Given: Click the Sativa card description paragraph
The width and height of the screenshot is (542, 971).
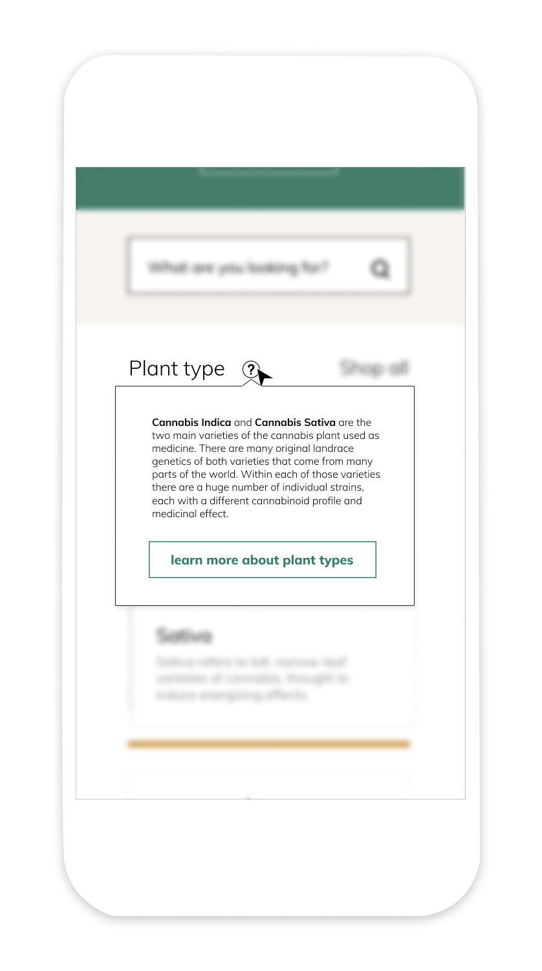Looking at the screenshot, I should point(253,678).
